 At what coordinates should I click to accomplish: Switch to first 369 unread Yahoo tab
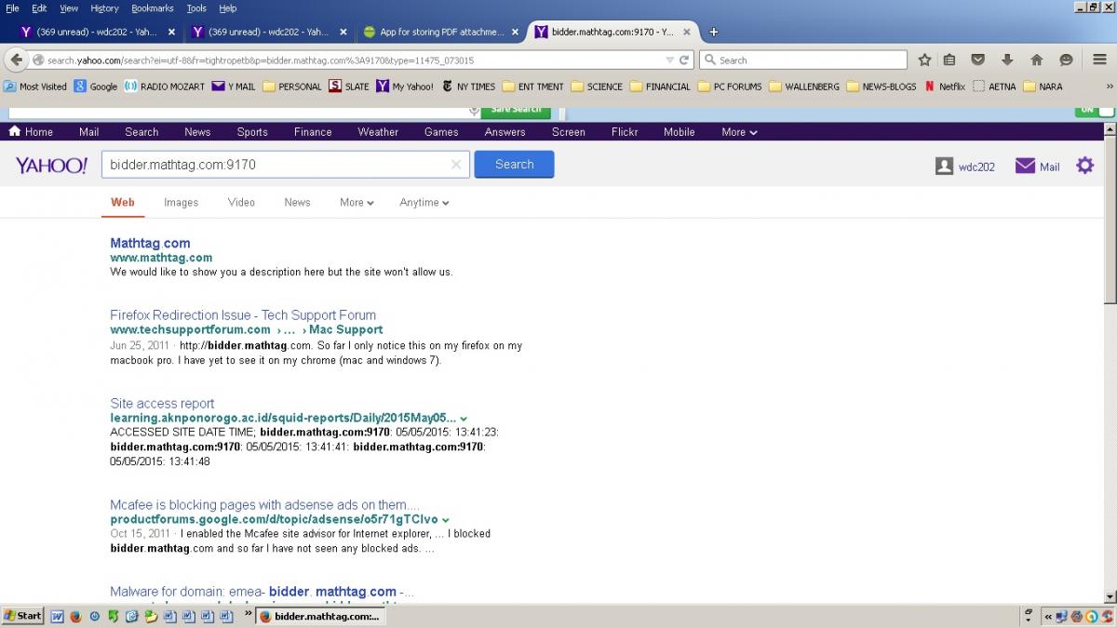coord(97,32)
